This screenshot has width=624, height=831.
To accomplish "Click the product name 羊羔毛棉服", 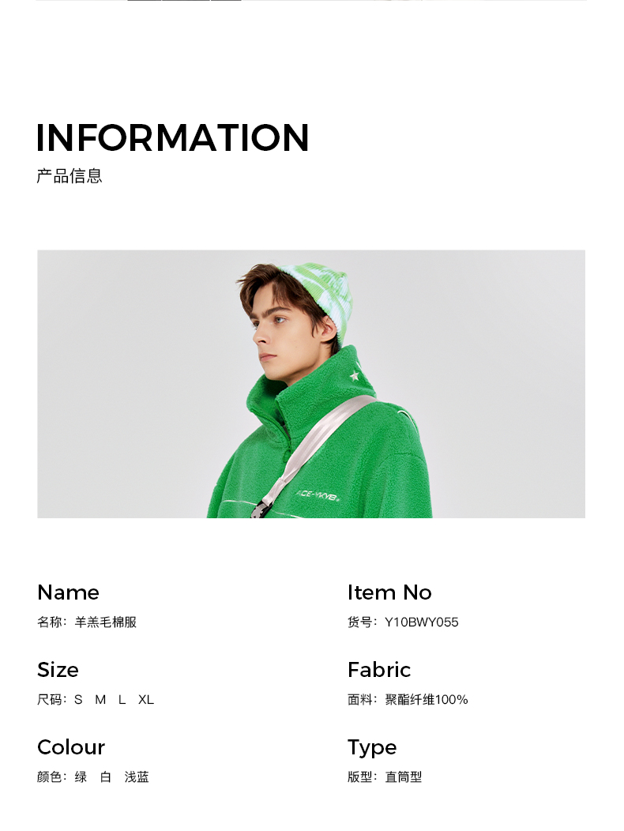I will coord(106,622).
